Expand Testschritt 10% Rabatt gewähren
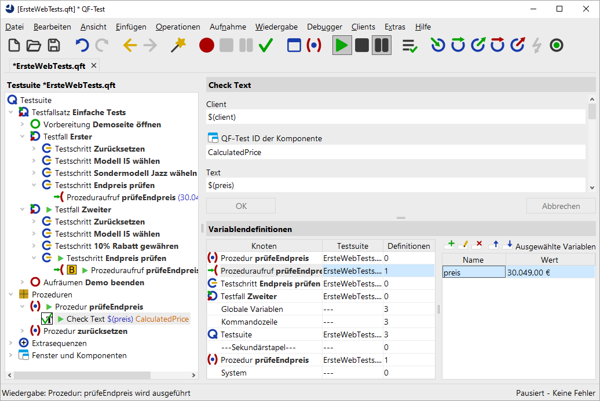Viewport: 600px width, 401px height. (34, 246)
